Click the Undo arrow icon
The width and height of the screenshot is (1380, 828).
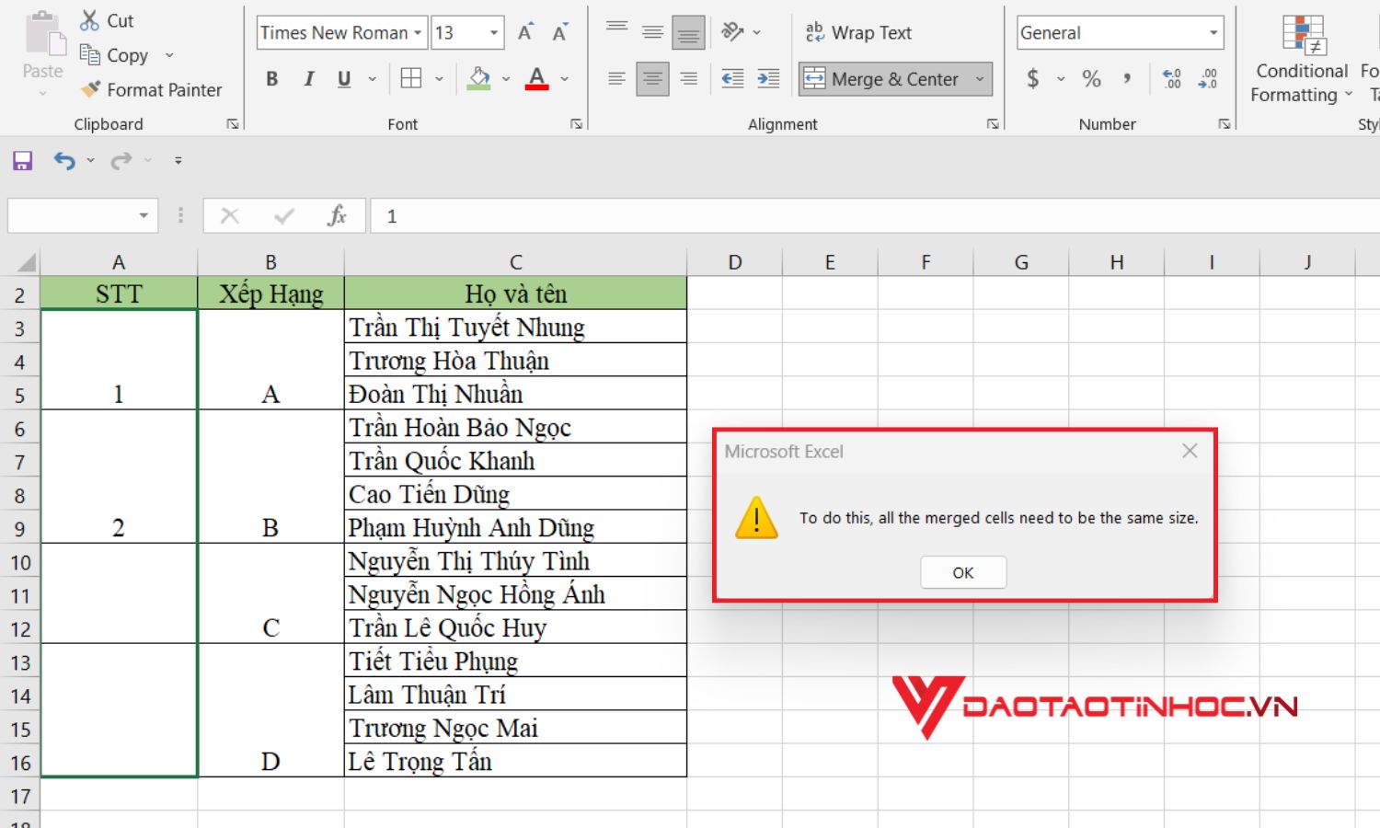pyautogui.click(x=63, y=161)
